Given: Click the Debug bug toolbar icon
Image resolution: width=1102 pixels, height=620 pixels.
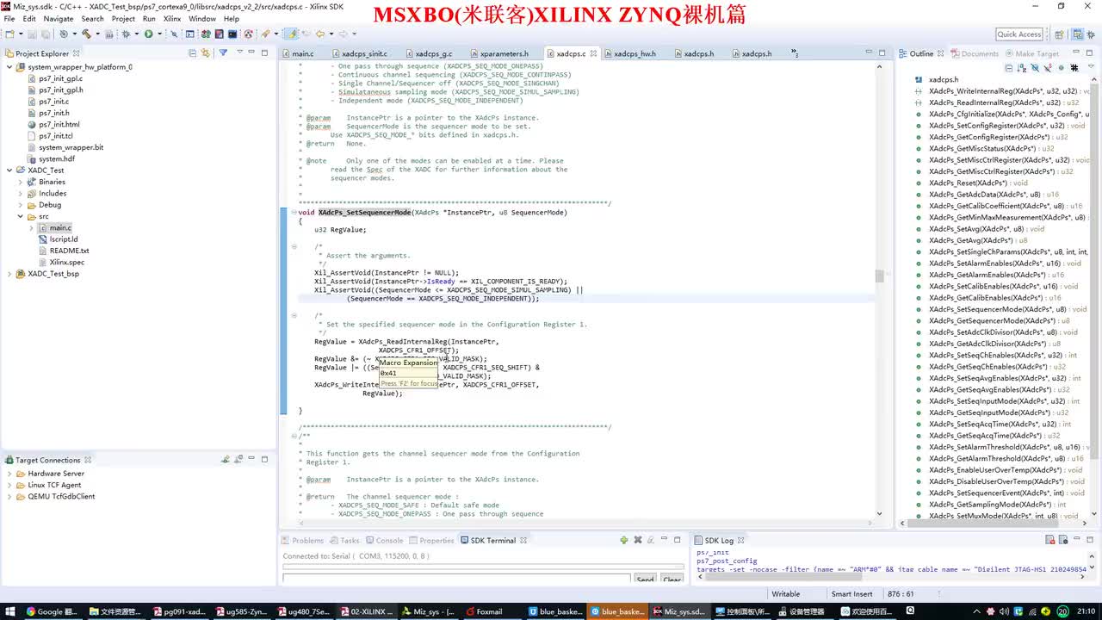Looking at the screenshot, I should click(126, 34).
